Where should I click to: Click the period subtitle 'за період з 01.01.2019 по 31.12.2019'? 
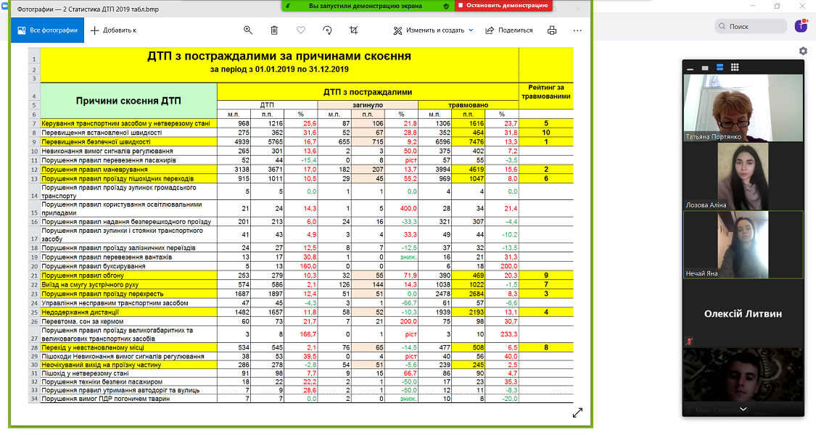[279, 69]
